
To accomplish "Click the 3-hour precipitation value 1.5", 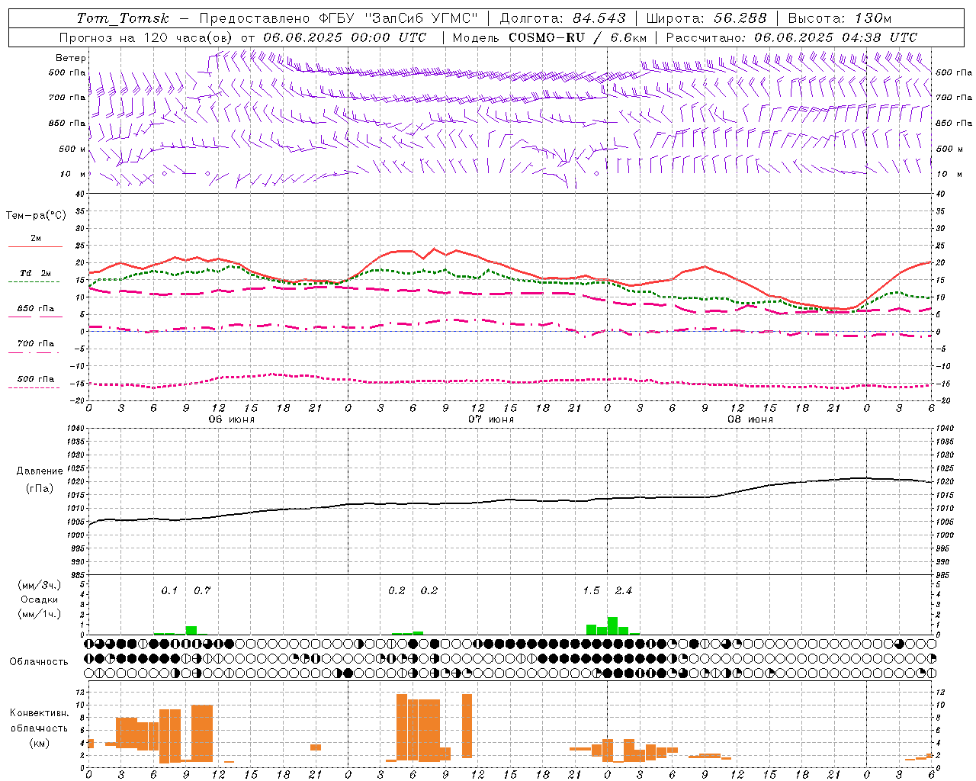I will 591,590.
